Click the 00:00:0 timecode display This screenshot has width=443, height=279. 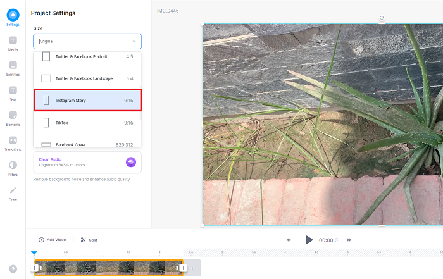(x=328, y=240)
